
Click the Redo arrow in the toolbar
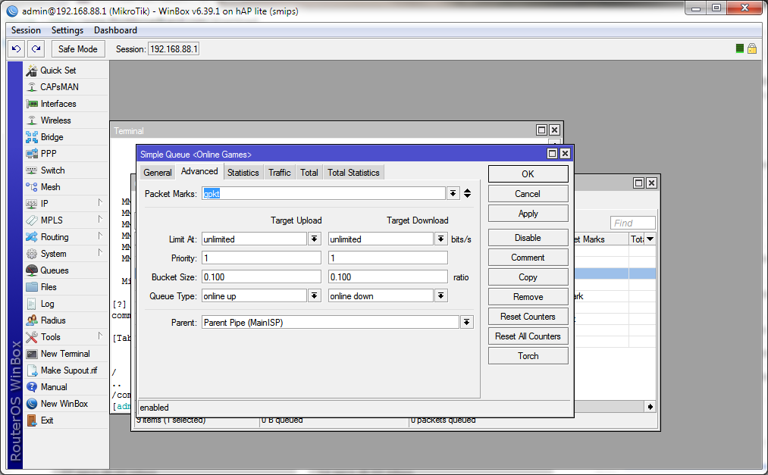pos(36,48)
